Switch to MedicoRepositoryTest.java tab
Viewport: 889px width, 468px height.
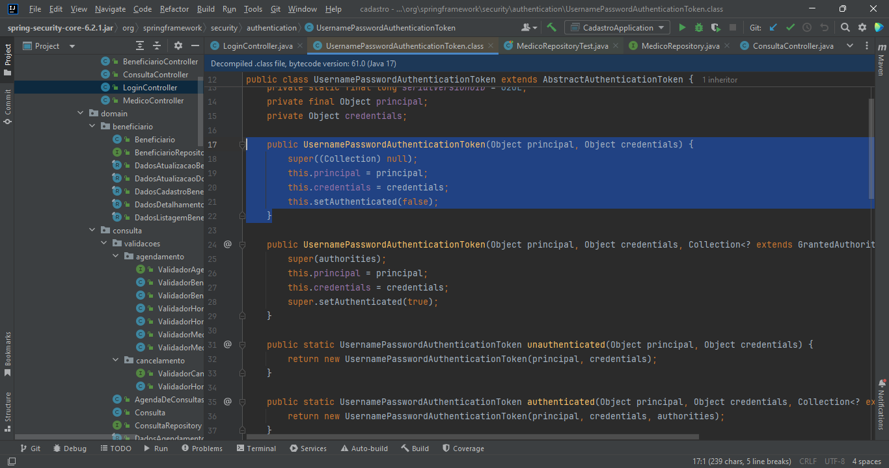pos(562,45)
